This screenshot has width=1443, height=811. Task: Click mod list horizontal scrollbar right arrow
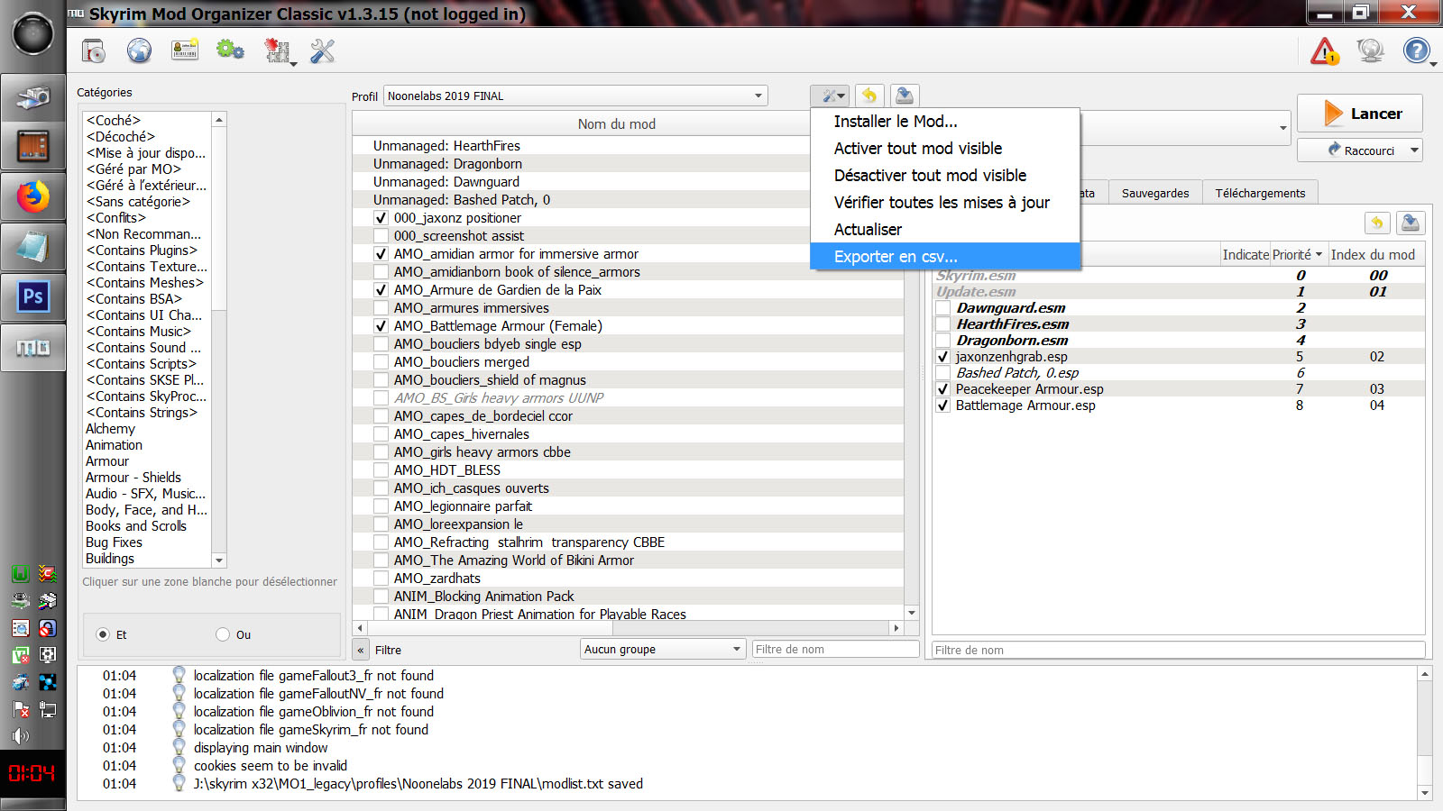coord(896,628)
